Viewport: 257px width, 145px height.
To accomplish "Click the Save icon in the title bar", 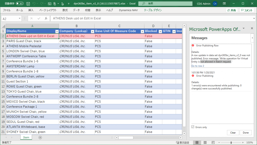I will pyautogui.click(x=28, y=4).
